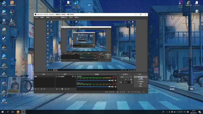
Task: Add a new scene with Scenes plus icon
Action: 35,89
